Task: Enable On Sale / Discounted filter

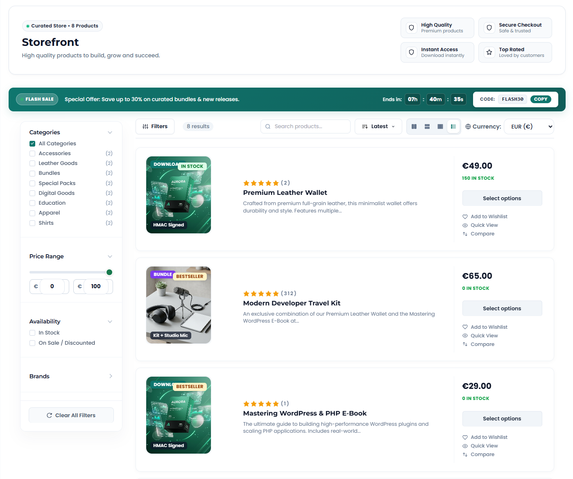Action: tap(32, 343)
